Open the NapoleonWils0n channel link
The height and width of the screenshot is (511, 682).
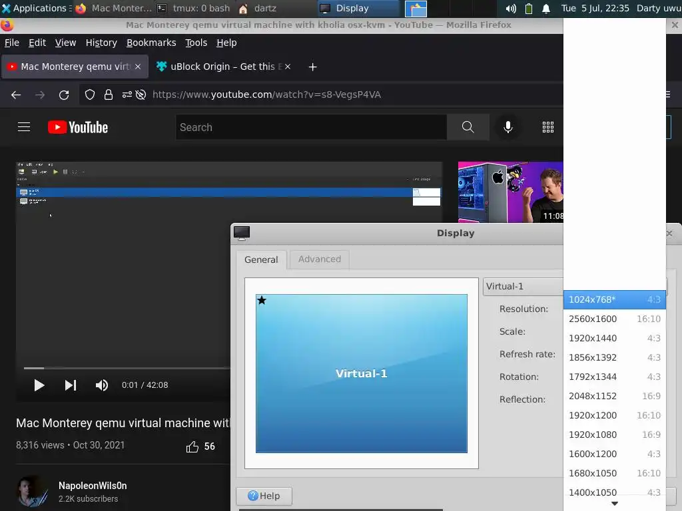93,485
